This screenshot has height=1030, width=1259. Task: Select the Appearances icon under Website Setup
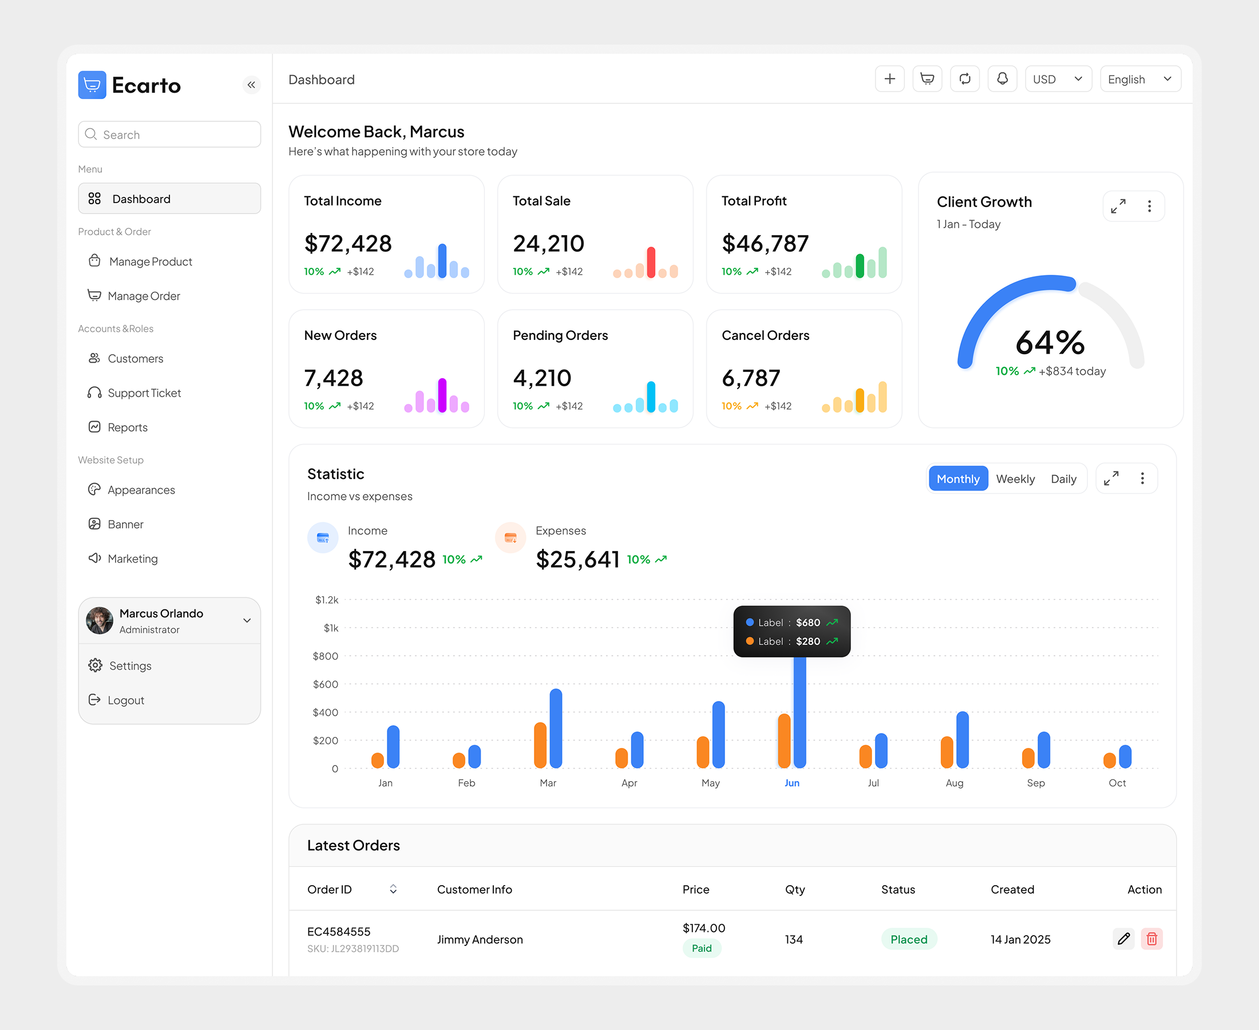(96, 489)
